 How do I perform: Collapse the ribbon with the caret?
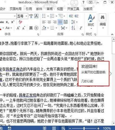pyautogui.click(x=112, y=35)
